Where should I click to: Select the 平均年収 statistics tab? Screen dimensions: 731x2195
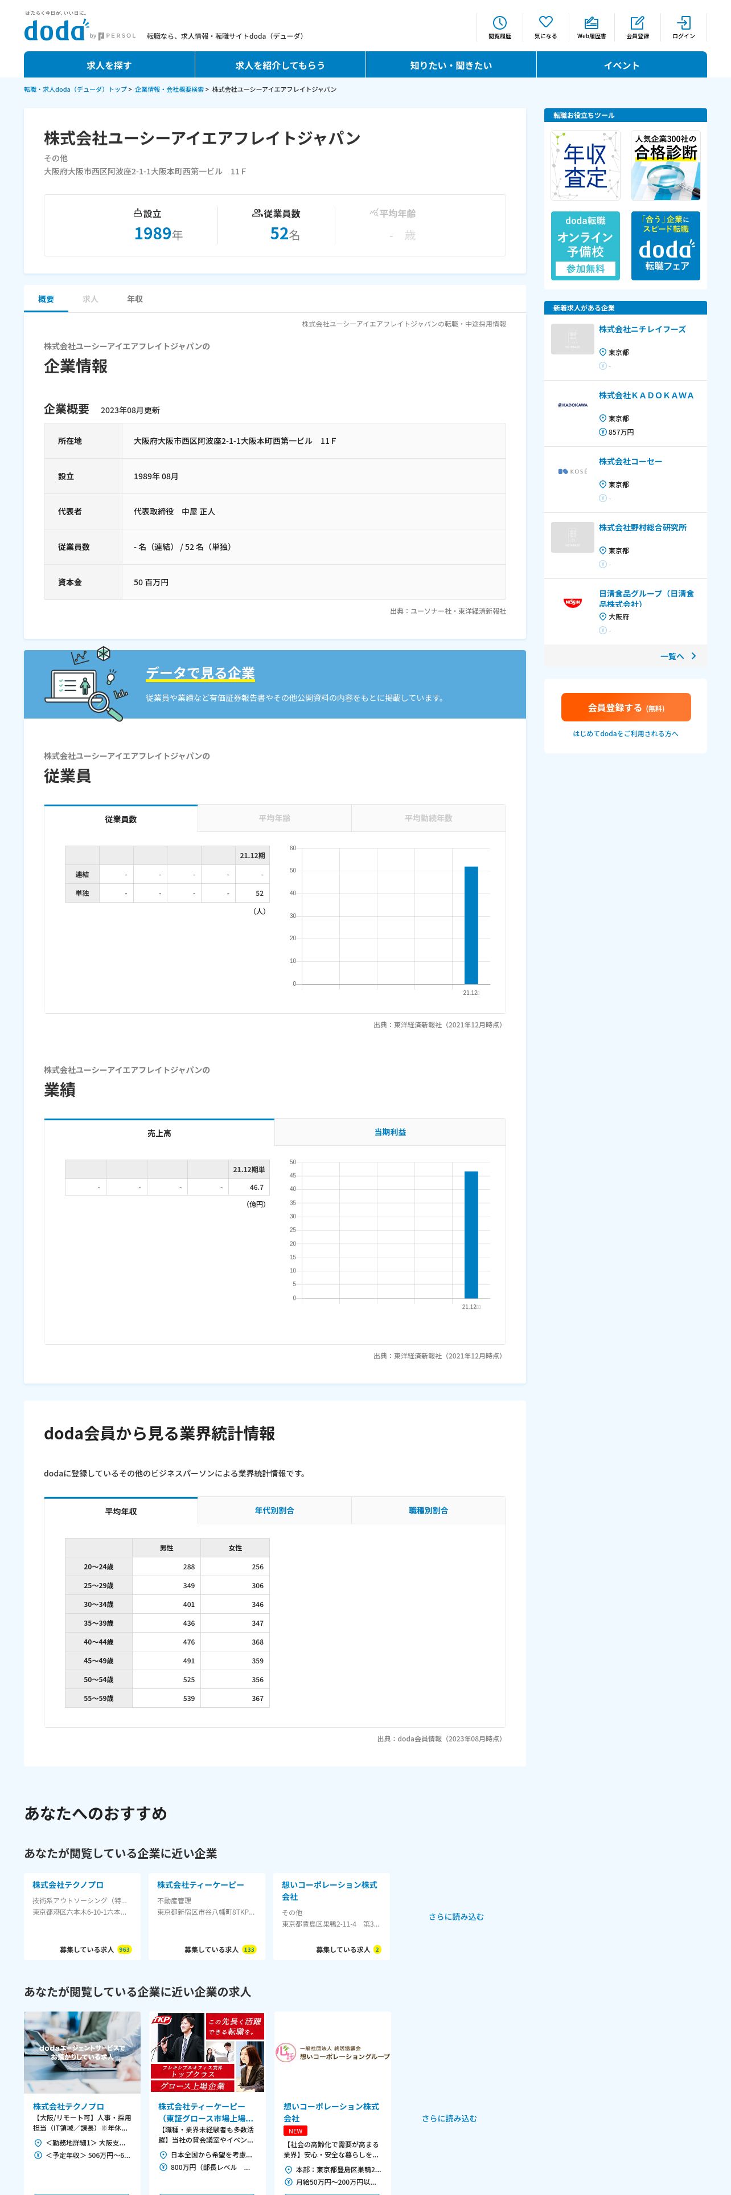(x=121, y=1511)
